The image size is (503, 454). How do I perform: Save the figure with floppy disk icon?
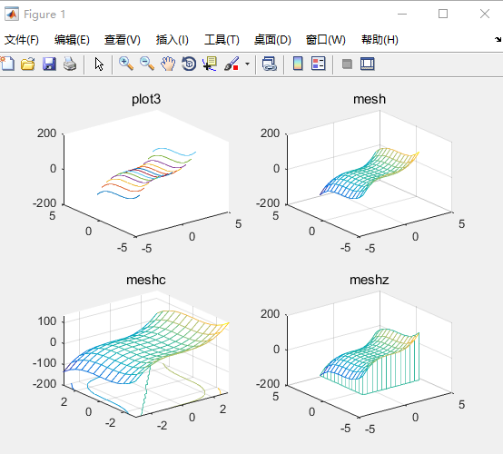pyautogui.click(x=49, y=64)
